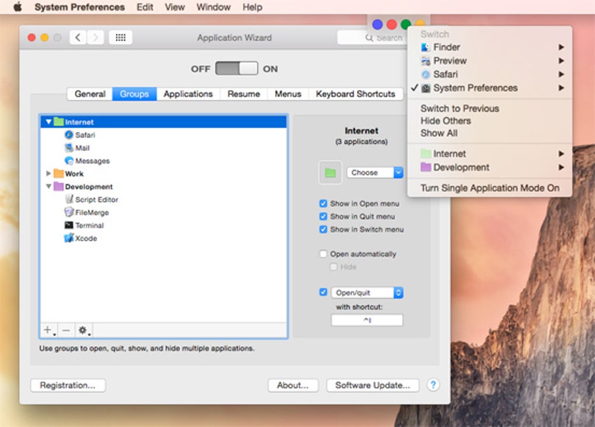The image size is (595, 427).
Task: Choose Turn Single Application Mode On
Action: coord(489,188)
